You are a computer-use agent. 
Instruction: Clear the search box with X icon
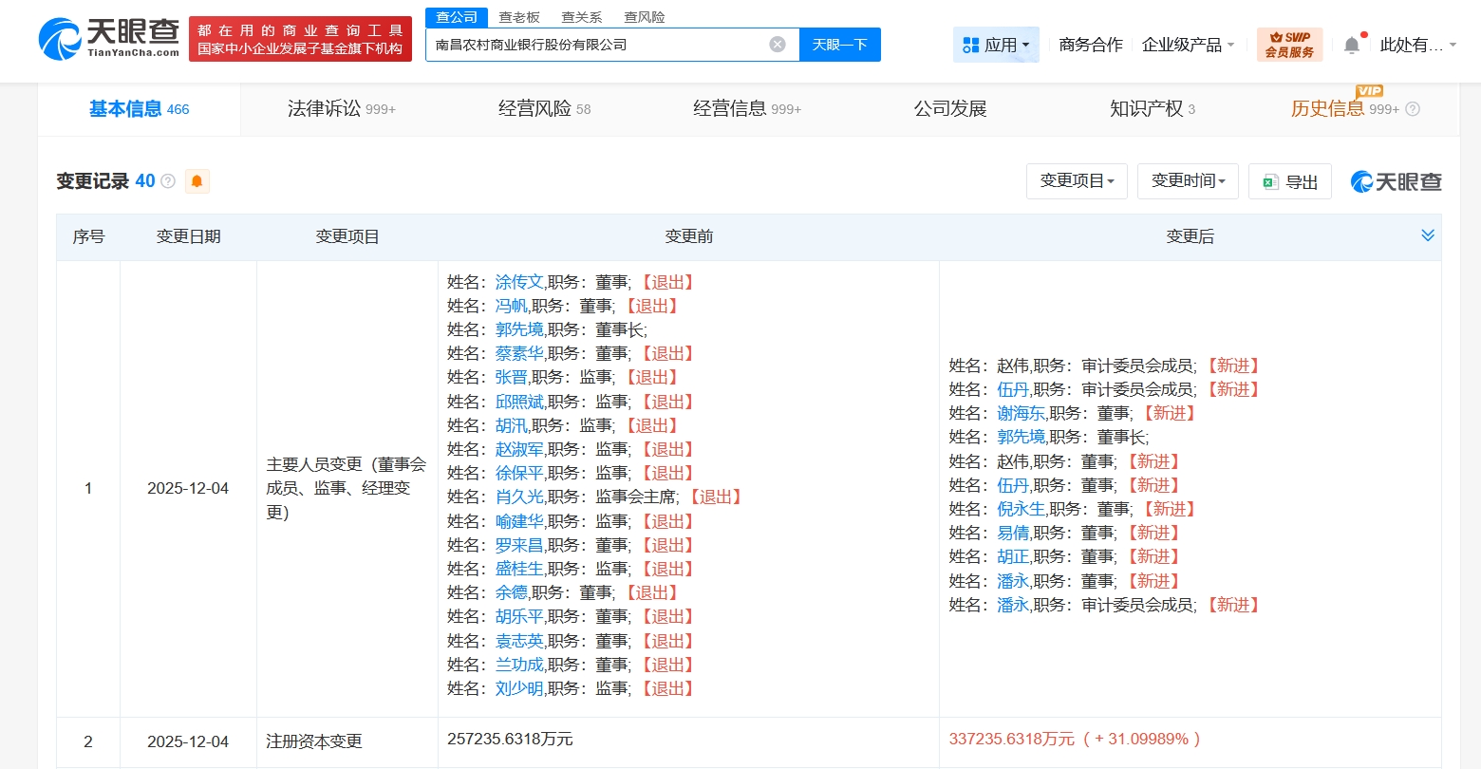coord(778,45)
